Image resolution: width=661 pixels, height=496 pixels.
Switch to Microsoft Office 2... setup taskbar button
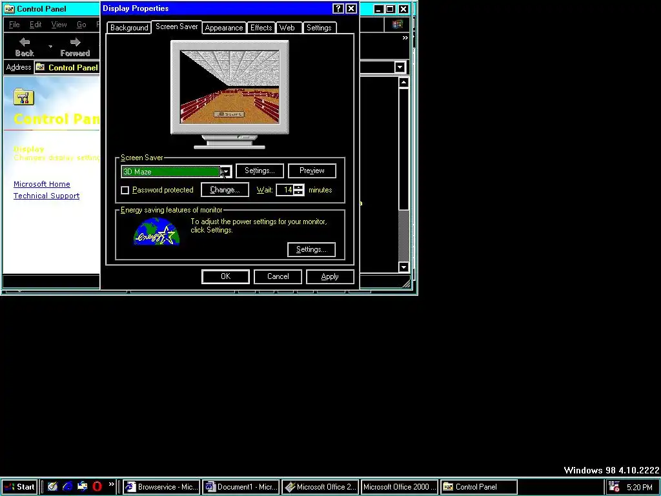click(x=320, y=487)
